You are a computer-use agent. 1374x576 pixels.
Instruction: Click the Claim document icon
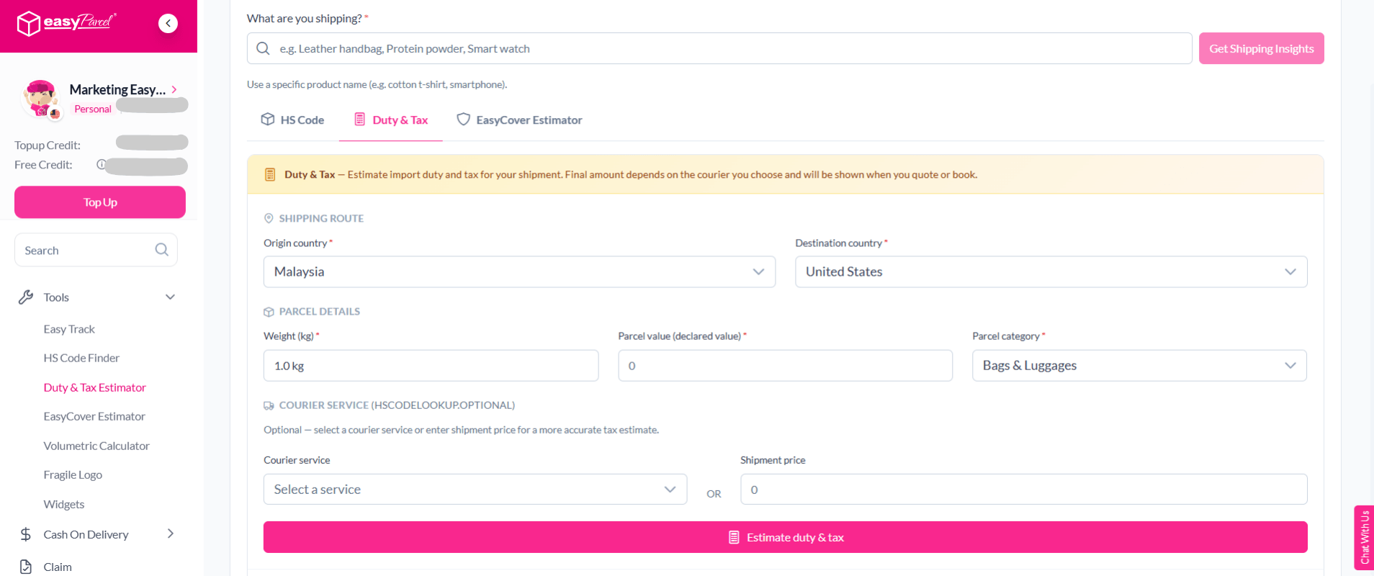26,567
